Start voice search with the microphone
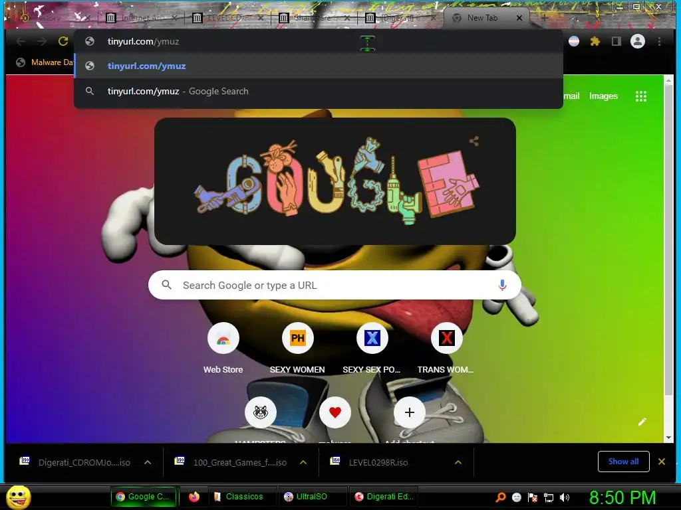Screen dimensions: 681x510 pos(502,285)
